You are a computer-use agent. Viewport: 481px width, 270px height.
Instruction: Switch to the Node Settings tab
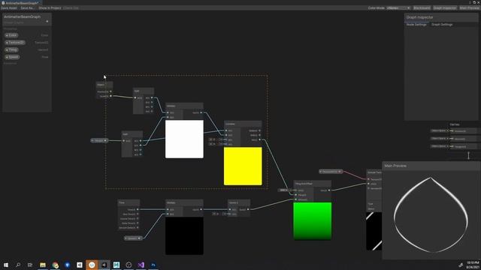(416, 25)
